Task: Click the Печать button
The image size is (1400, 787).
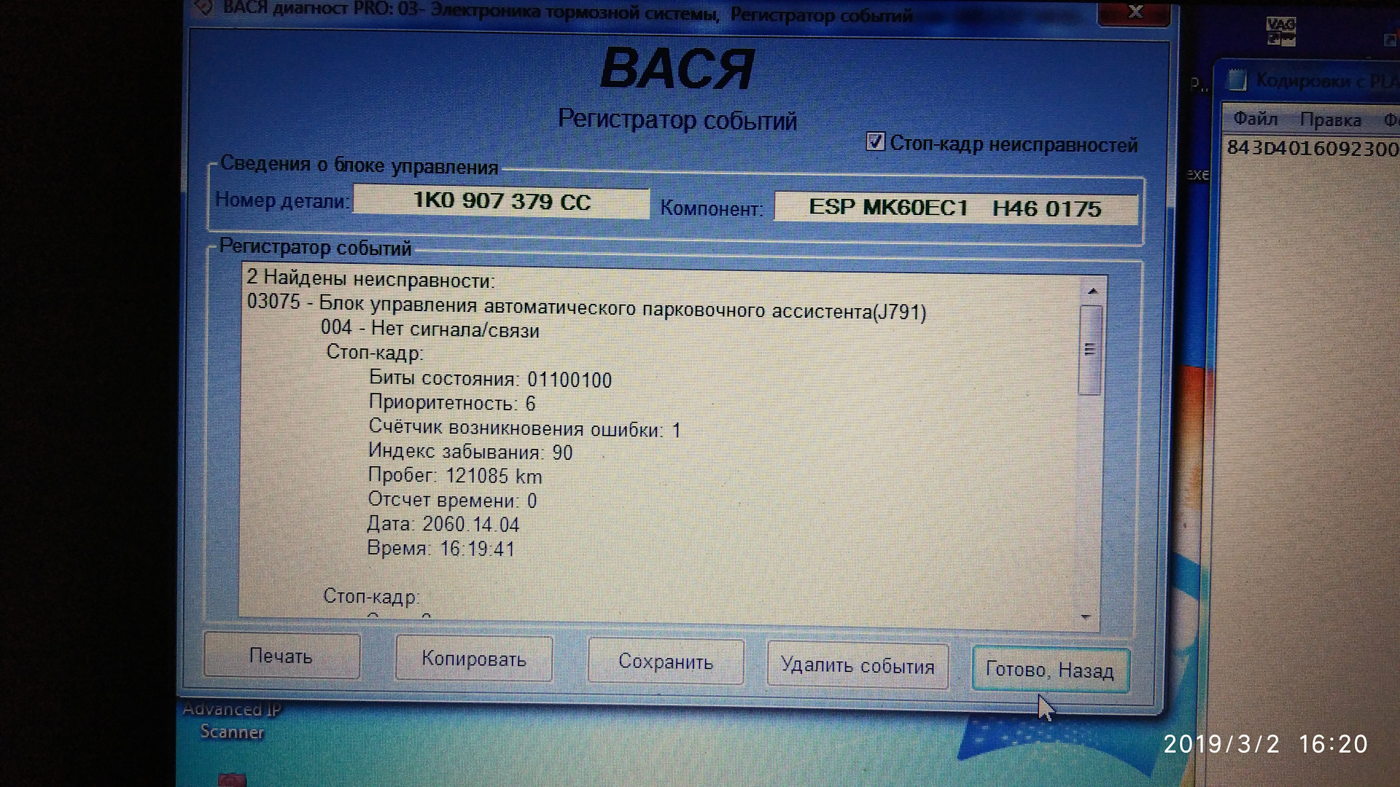Action: pos(281,656)
